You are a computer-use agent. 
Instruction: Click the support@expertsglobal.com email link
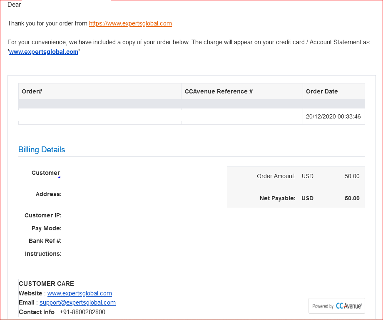pos(77,302)
